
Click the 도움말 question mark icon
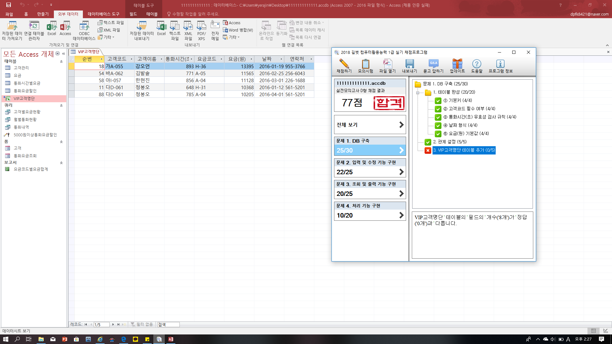point(477,64)
